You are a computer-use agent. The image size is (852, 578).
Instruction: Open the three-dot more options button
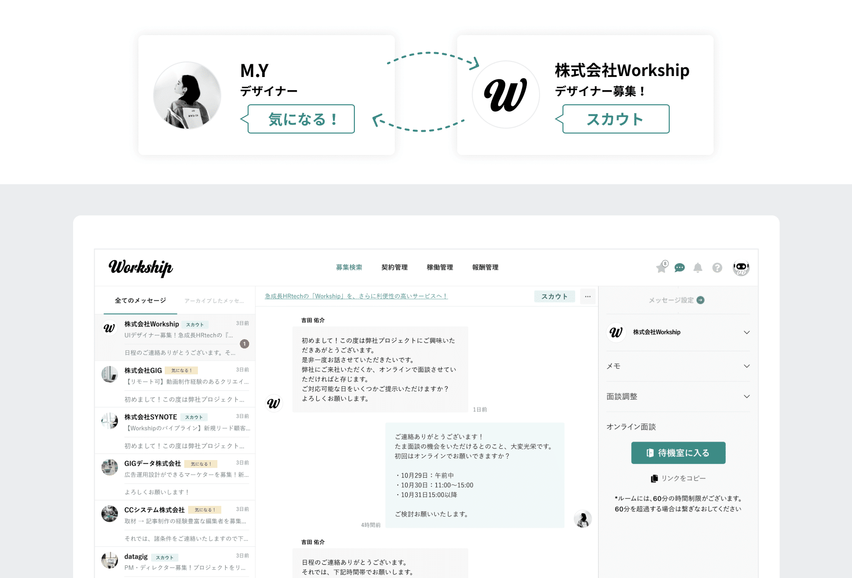coord(588,296)
